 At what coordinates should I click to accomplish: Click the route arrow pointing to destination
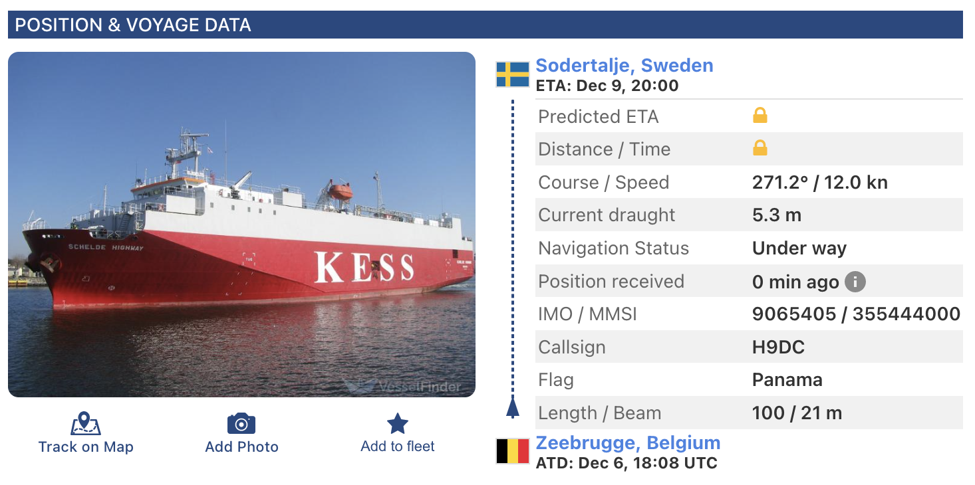pos(513,407)
